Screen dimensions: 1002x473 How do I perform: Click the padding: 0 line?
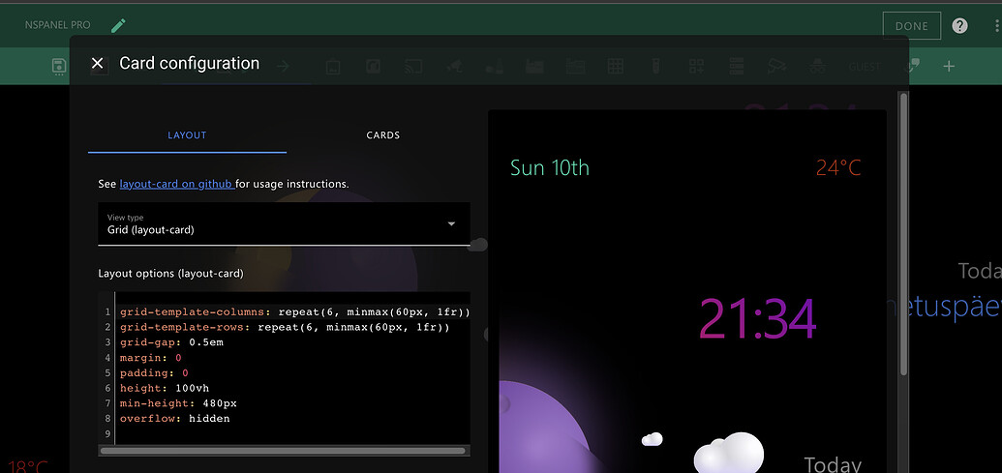[x=154, y=373]
